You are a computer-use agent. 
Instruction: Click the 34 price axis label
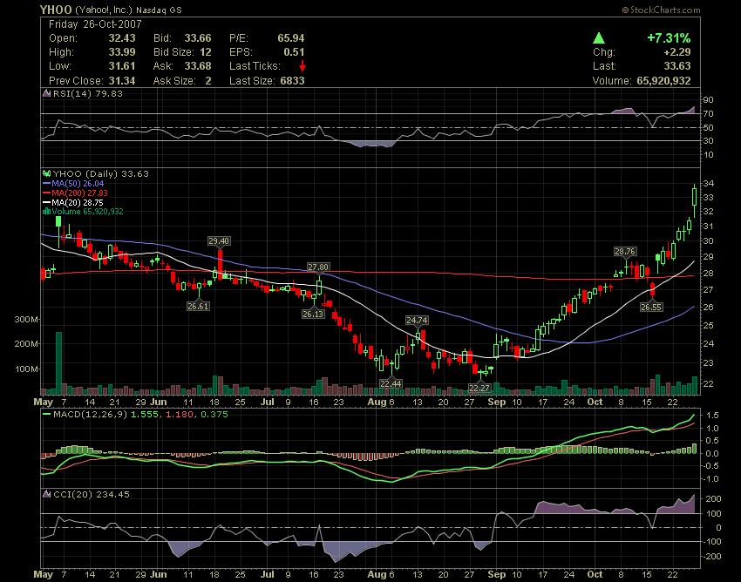(708, 183)
